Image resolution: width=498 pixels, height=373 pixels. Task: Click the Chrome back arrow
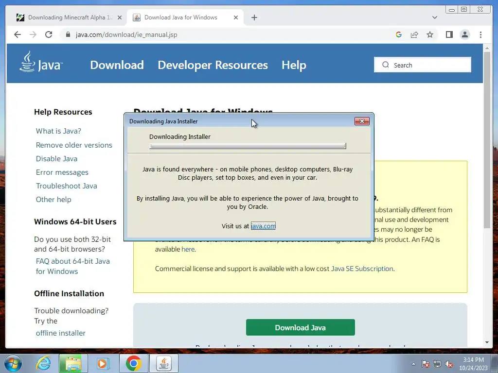click(18, 34)
